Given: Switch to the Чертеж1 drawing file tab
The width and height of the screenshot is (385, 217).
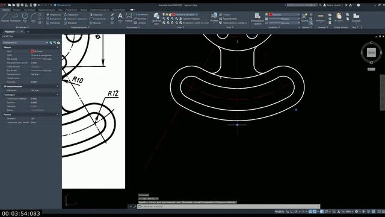Looking at the screenshot, I should 10,32.
